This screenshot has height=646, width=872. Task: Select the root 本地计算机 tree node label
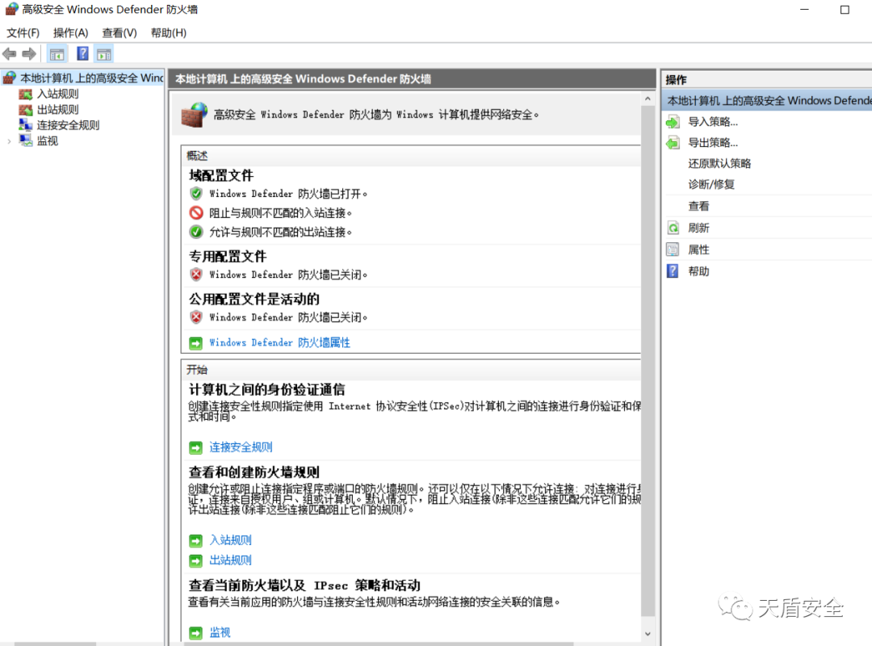click(x=92, y=78)
